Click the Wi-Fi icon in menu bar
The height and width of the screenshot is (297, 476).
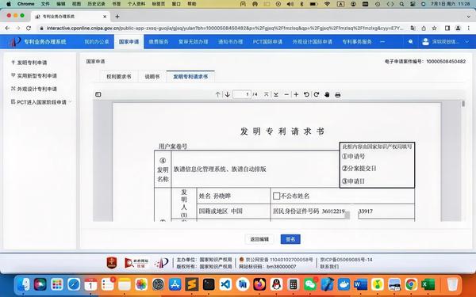[327, 4]
